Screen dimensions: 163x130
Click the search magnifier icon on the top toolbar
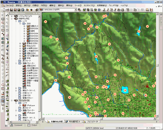[x=92, y=10]
